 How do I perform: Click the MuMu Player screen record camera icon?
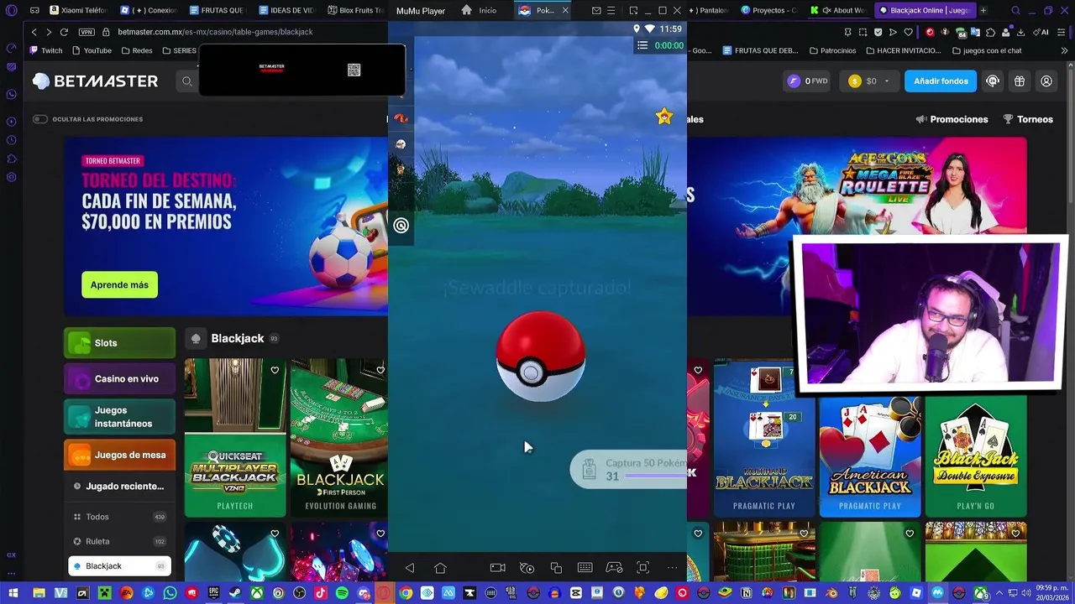pos(498,568)
